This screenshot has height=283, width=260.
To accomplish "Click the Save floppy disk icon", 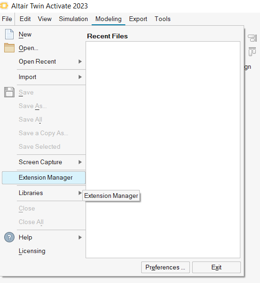I will point(9,92).
